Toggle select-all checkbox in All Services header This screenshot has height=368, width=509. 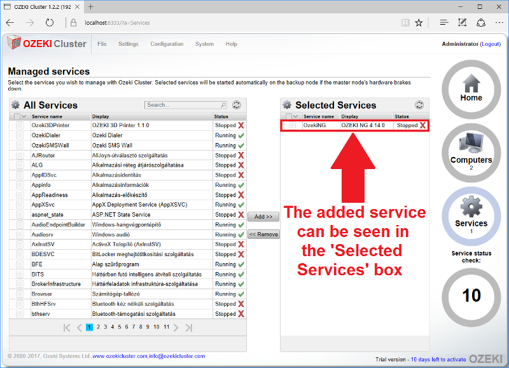[17, 116]
